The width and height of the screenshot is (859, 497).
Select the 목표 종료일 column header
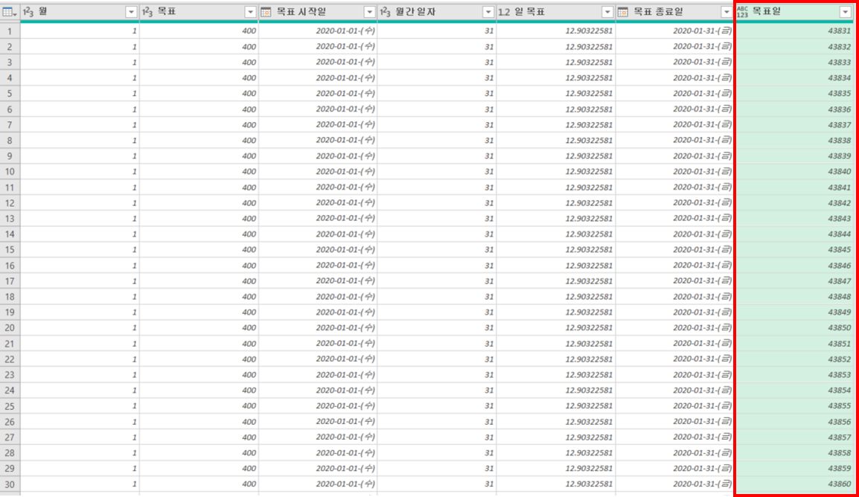(x=675, y=12)
